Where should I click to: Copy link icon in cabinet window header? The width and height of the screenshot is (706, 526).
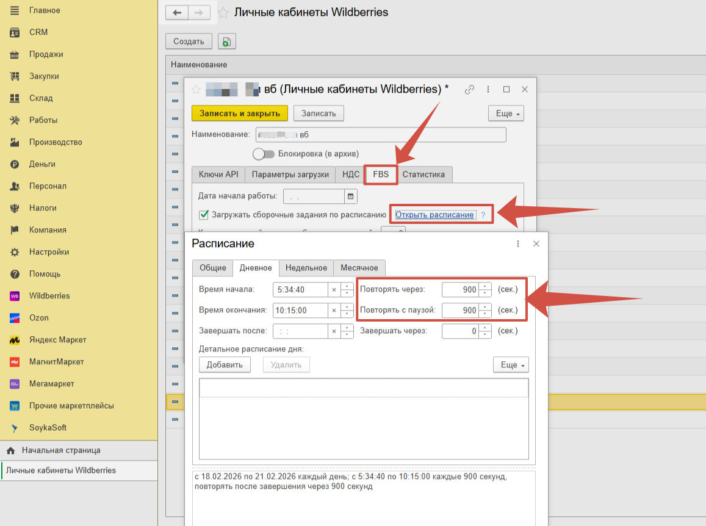point(469,89)
